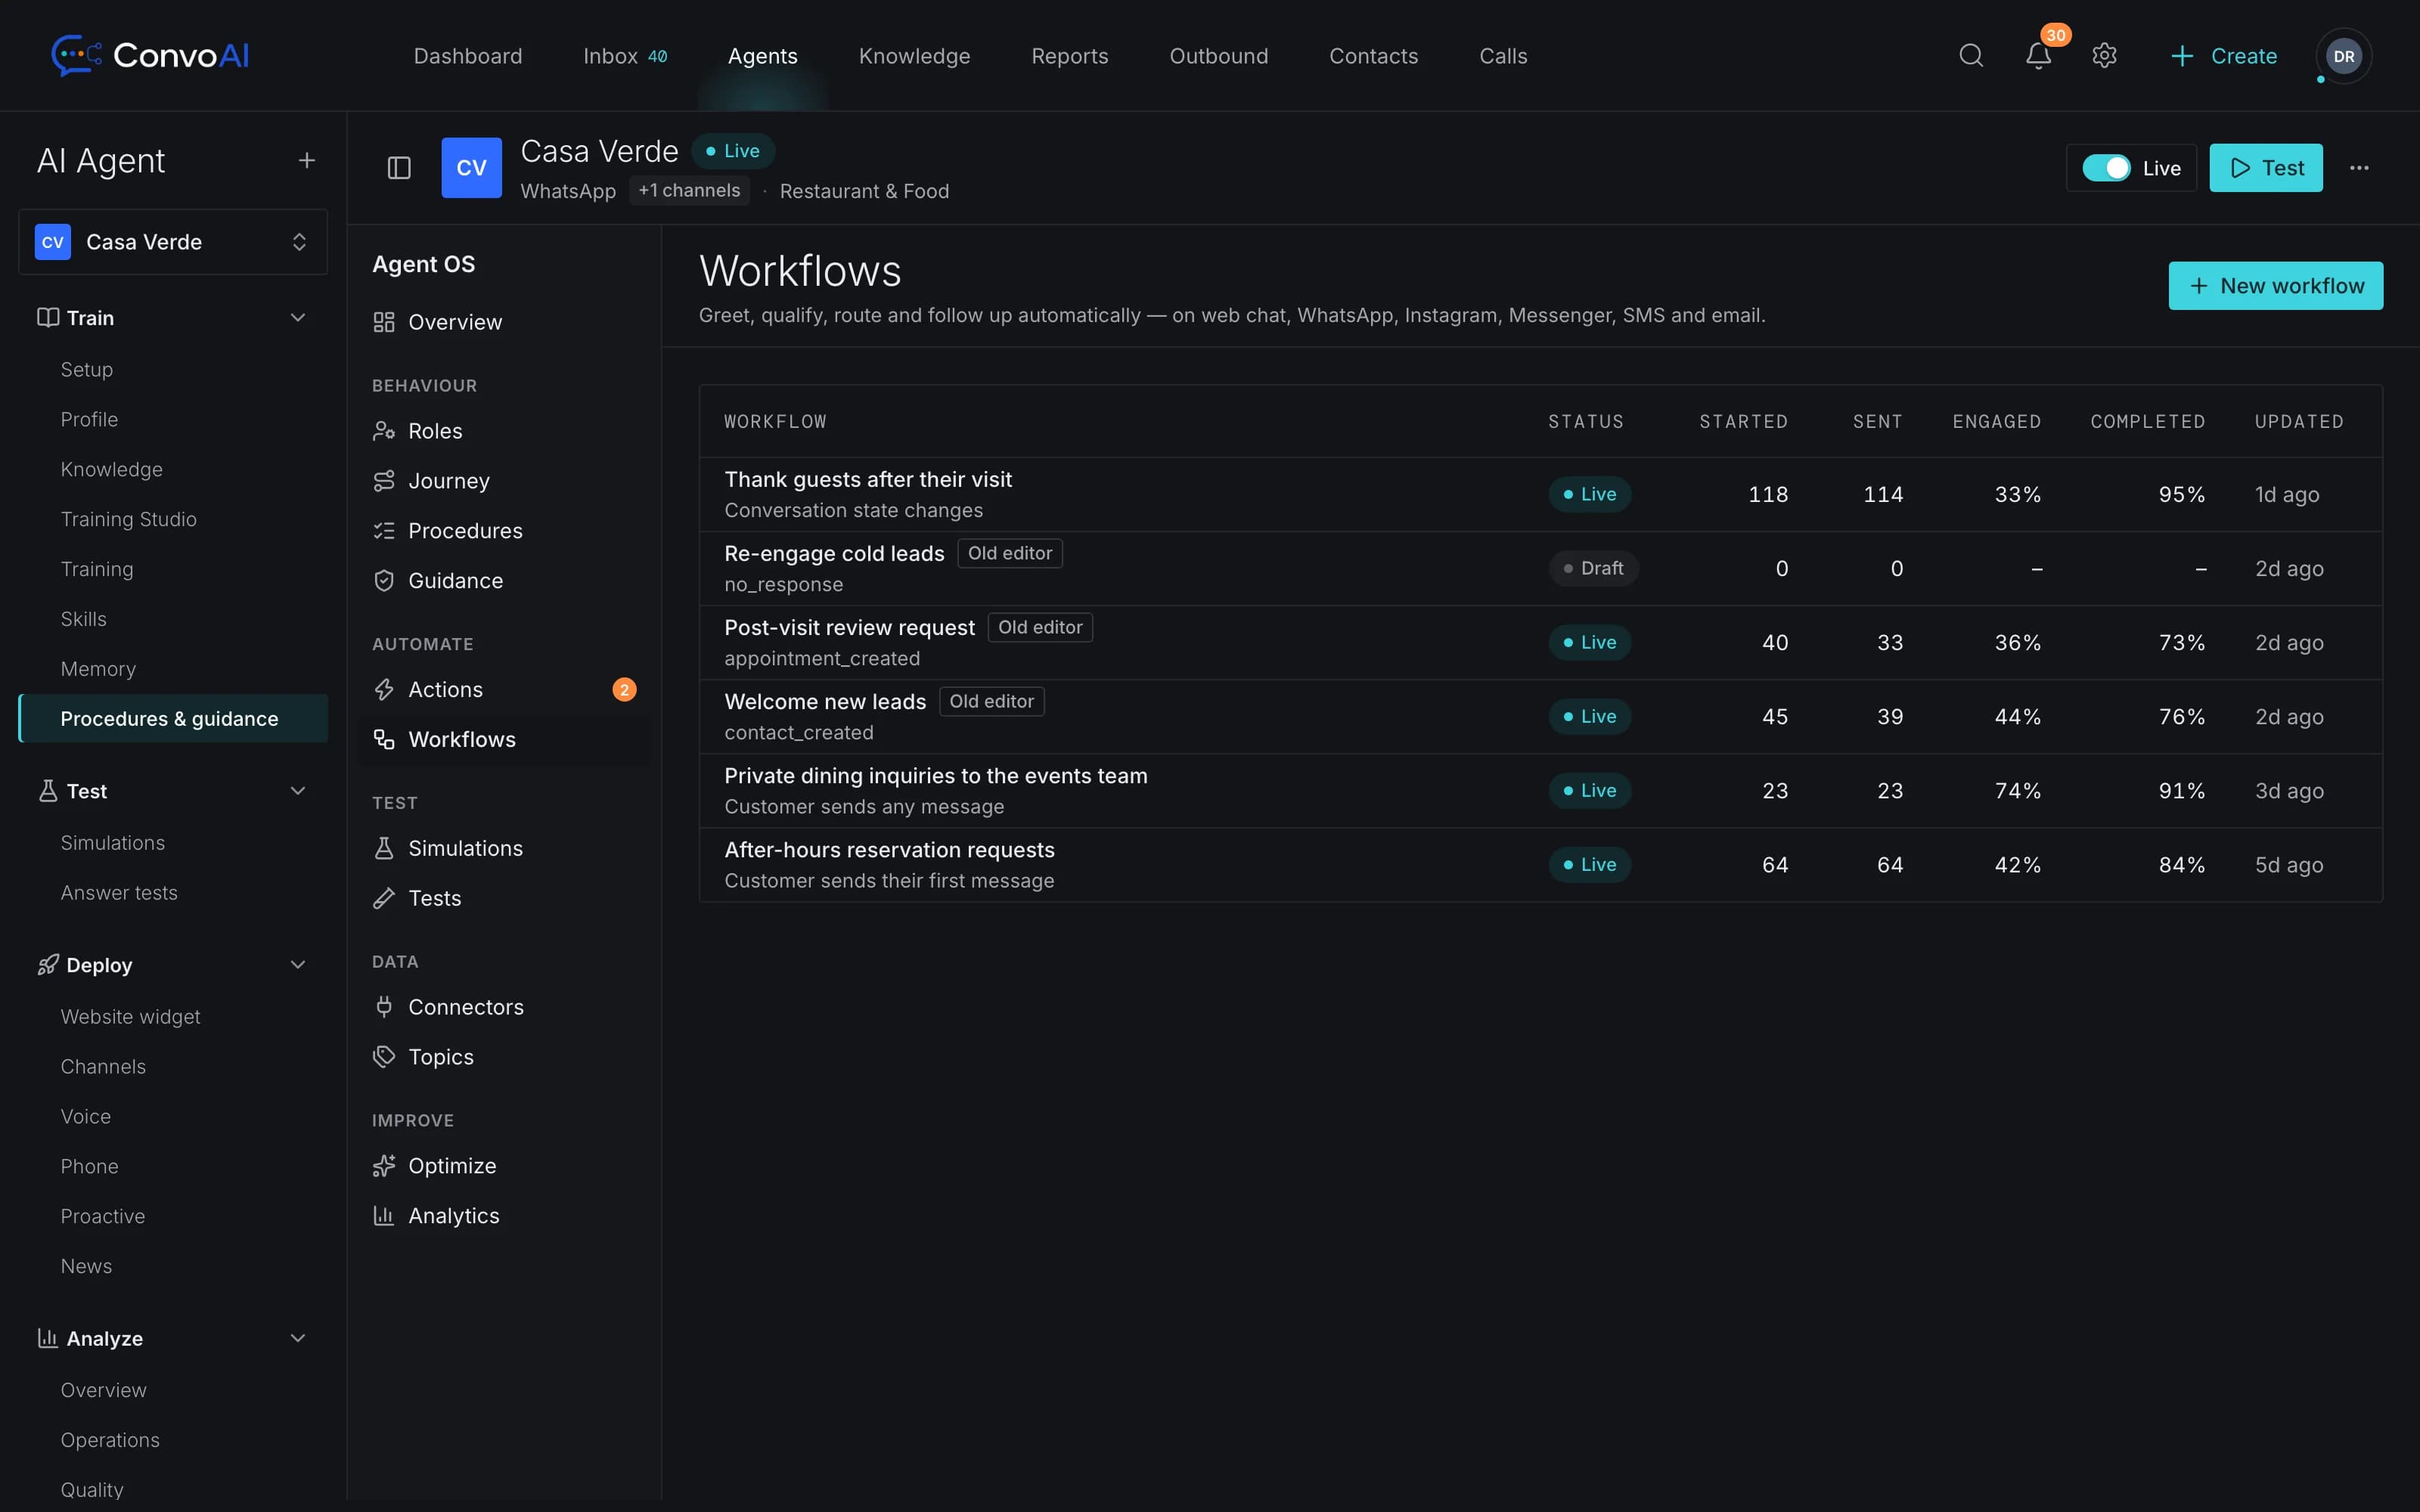The height and width of the screenshot is (1512, 2420).
Task: Sort by the ENGAGED column header
Action: pyautogui.click(x=1996, y=421)
